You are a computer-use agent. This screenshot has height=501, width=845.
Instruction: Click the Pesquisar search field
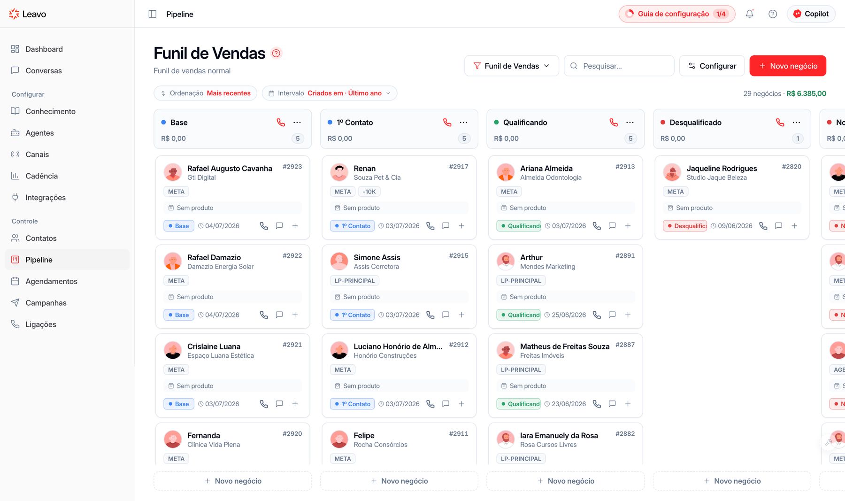[x=619, y=66]
